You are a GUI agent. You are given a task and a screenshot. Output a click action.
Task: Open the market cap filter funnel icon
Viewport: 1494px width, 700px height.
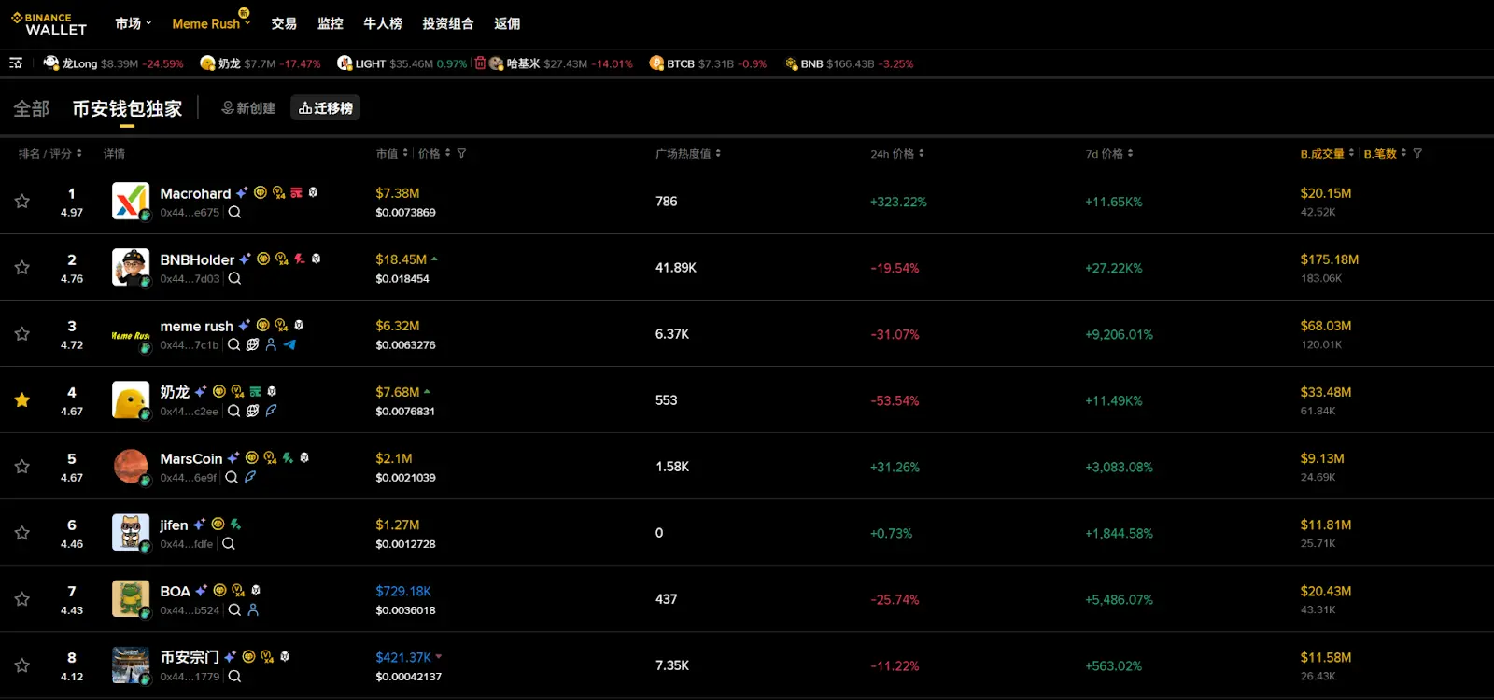pos(461,154)
